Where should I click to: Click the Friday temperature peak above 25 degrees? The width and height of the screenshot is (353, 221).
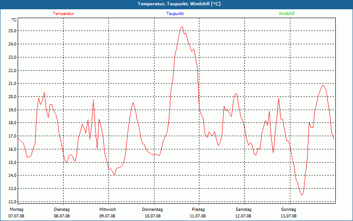point(182,27)
